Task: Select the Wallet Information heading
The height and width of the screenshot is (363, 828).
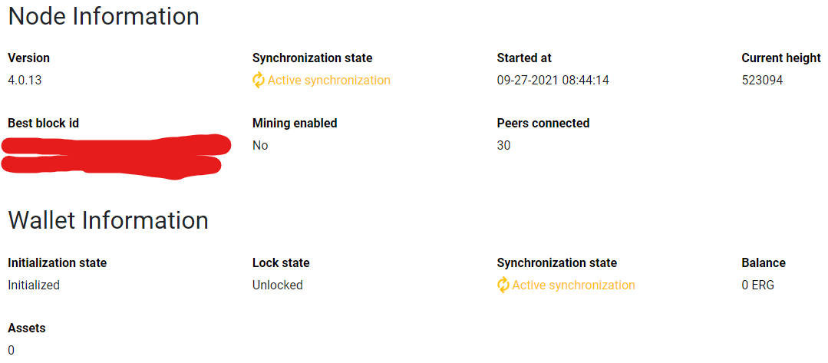Action: click(108, 220)
